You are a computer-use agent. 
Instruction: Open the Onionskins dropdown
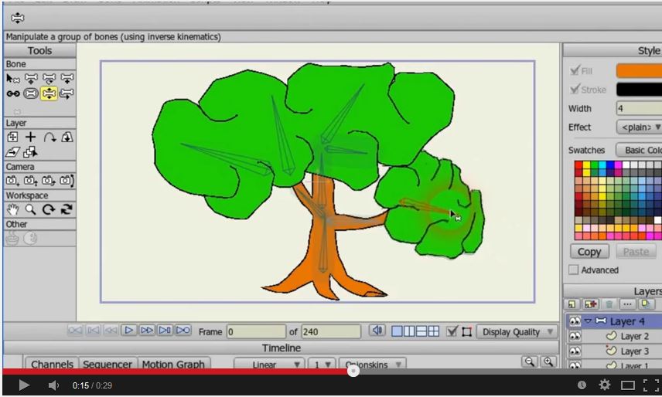click(x=372, y=364)
